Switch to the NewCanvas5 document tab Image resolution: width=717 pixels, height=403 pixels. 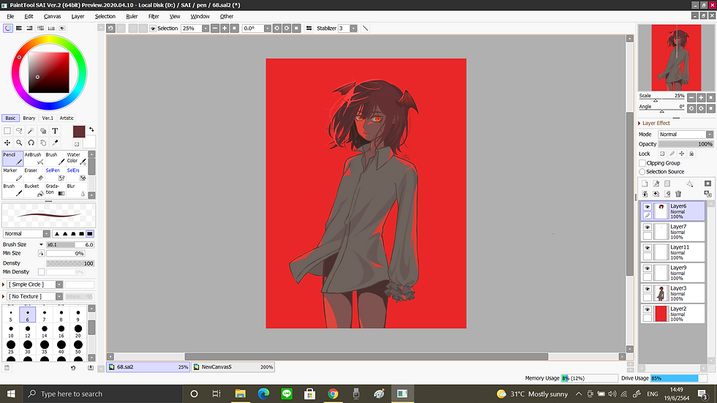click(x=233, y=367)
